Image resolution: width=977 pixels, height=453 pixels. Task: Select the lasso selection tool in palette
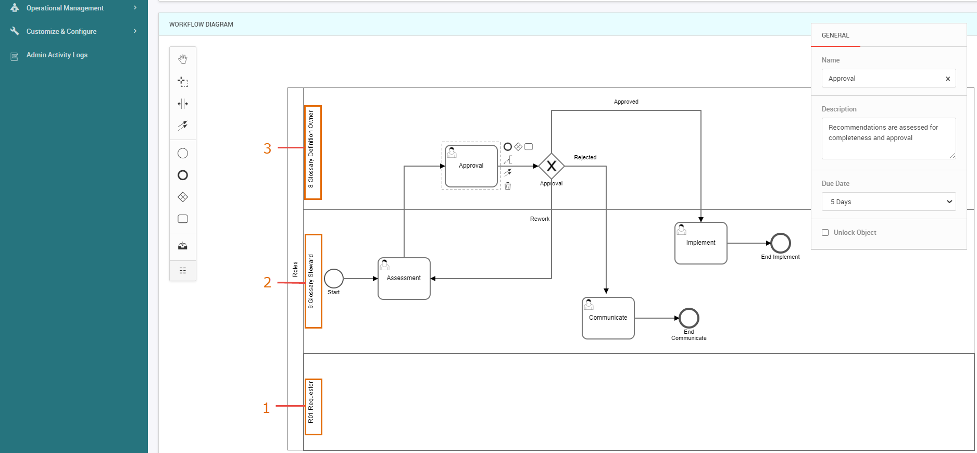tap(183, 82)
